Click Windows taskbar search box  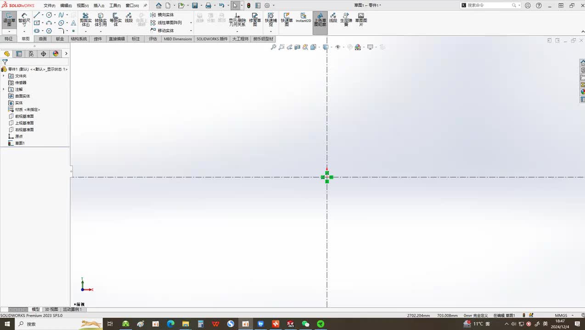(59, 324)
